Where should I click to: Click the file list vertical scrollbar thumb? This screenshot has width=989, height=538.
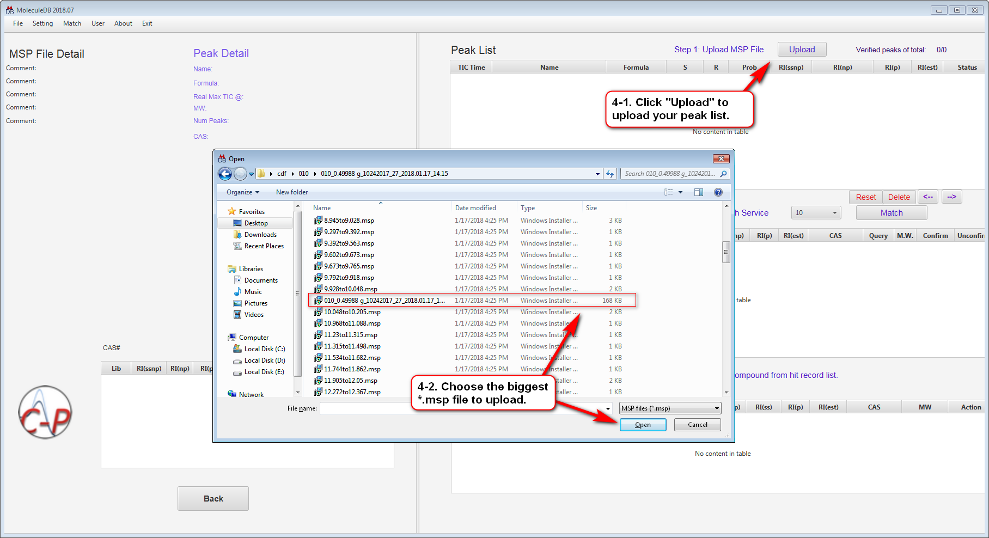tap(726, 252)
